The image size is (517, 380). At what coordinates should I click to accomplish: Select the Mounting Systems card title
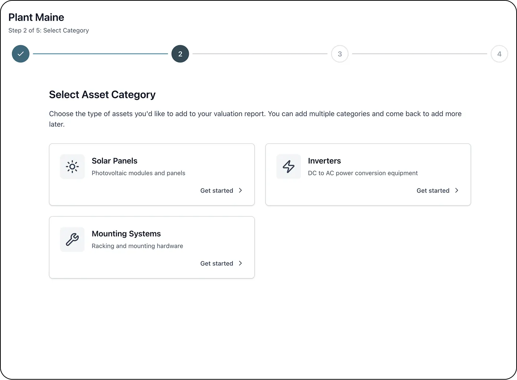(x=126, y=234)
